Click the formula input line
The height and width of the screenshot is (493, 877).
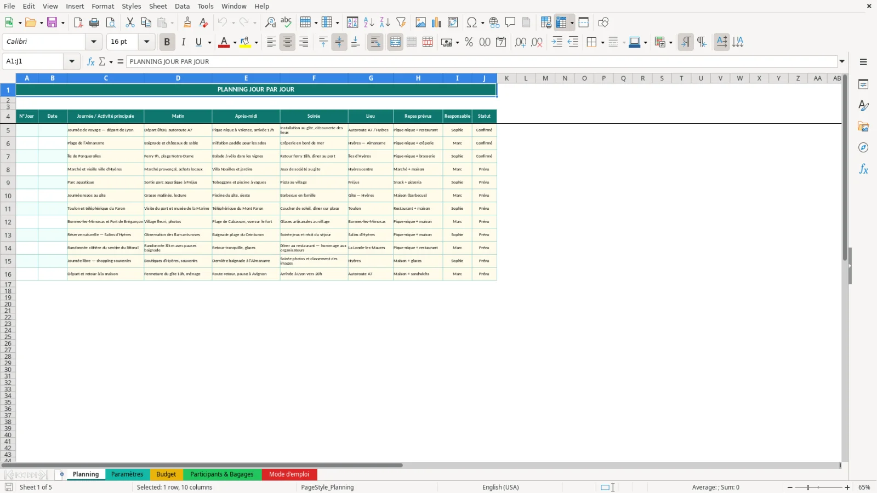point(481,61)
